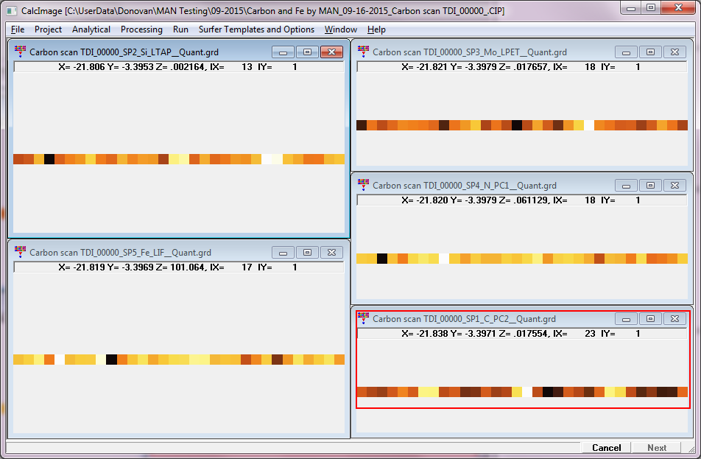Open the Analytical menu
This screenshot has width=701, height=459.
91,29
